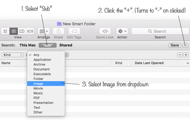Viewport: 190px width, 121px height.
Task: Choose Text from the dropdown
Action: click(x=46, y=107)
